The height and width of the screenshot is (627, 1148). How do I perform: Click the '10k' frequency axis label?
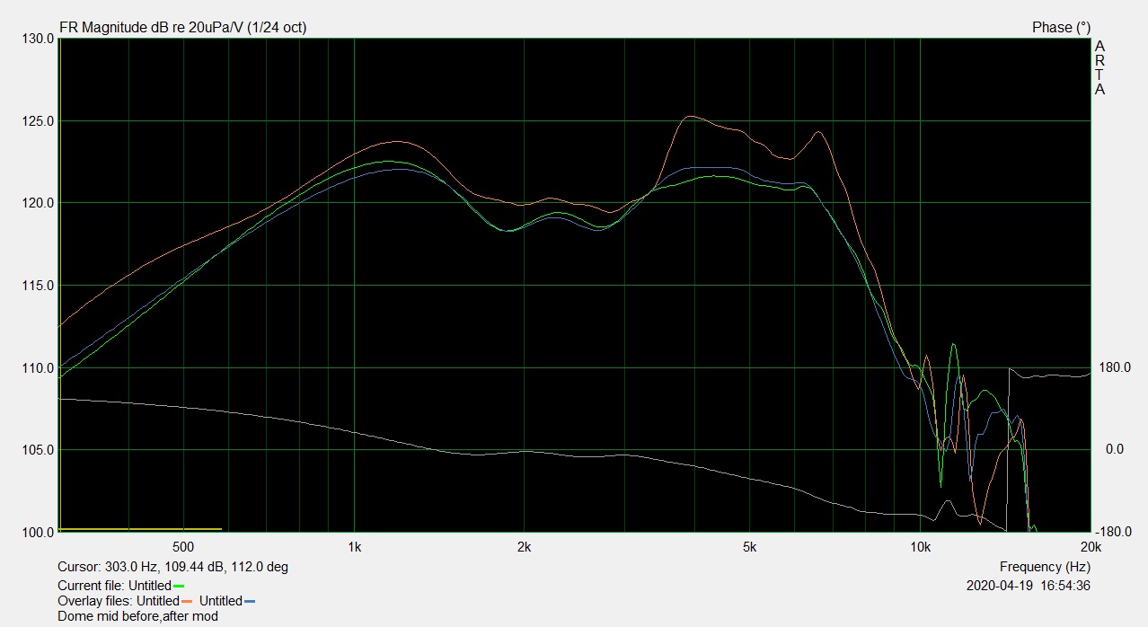[x=920, y=546]
